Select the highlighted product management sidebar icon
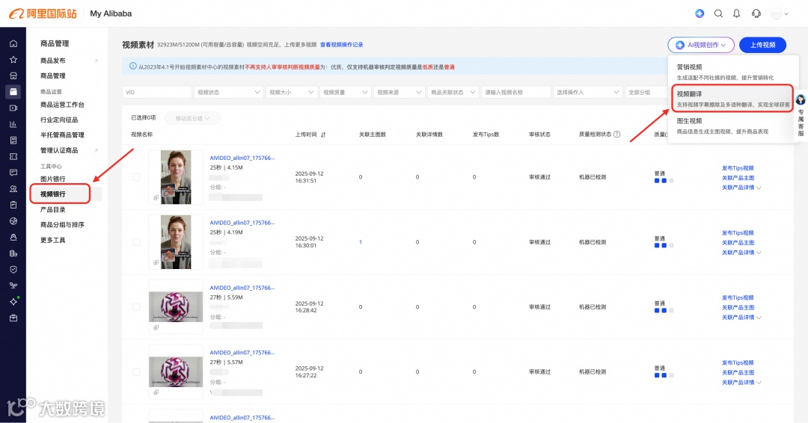 [13, 92]
